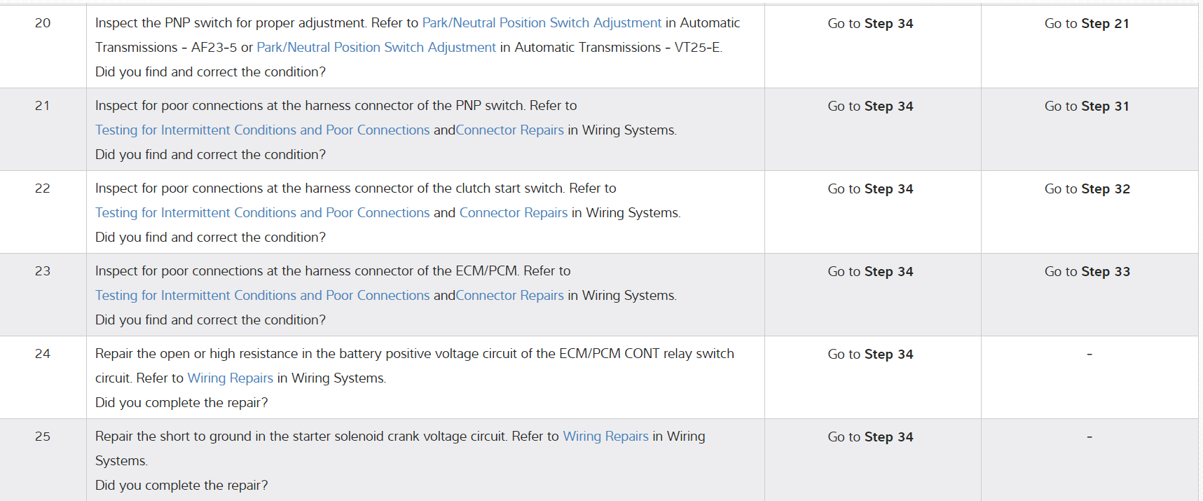Screen dimensions: 1203x501
Task: Click 'Did you complete the repair?' in step 24
Action: point(181,403)
